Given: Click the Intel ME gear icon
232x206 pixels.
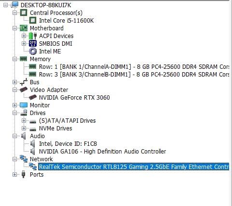Looking at the screenshot, I should pos(33,51).
